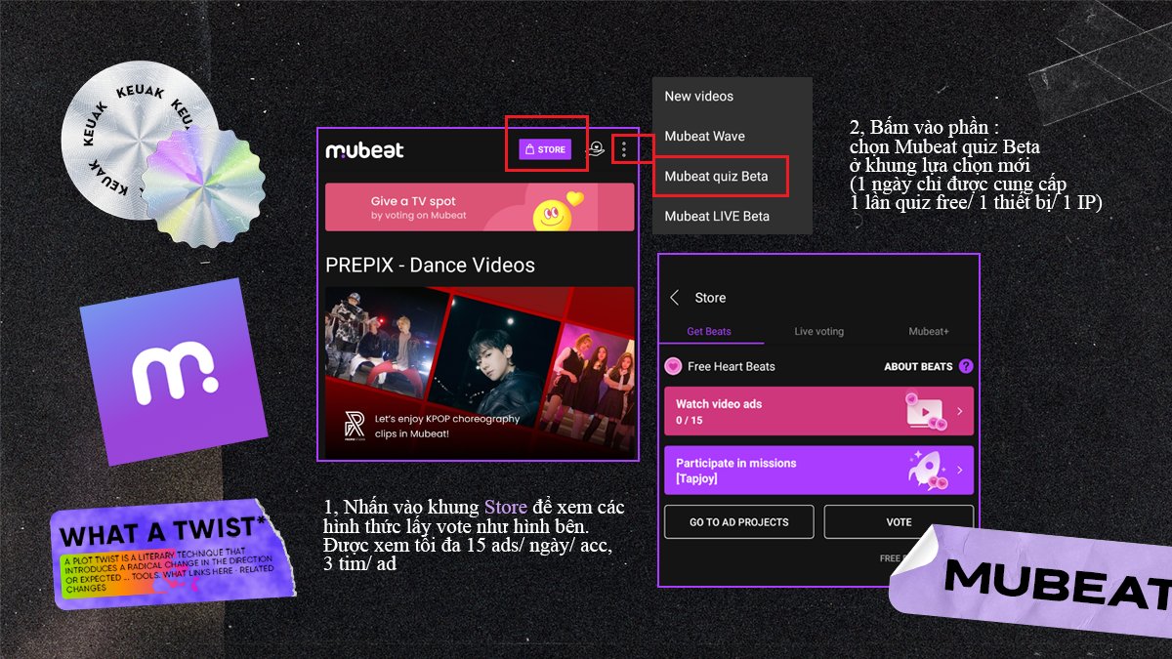Open the Give a TV spot voting banner
Image resolution: width=1172 pixels, height=659 pixels.
(x=480, y=205)
